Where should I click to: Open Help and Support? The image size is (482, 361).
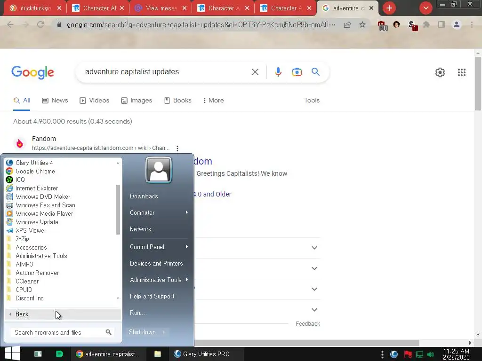152,297
